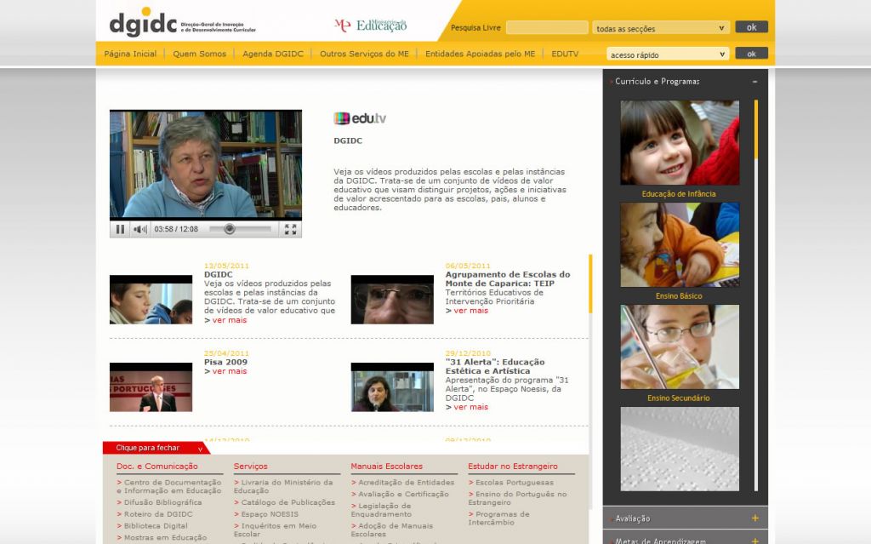The image size is (871, 544).
Task: Open the 'acesso rápido' dropdown
Action: click(x=668, y=54)
